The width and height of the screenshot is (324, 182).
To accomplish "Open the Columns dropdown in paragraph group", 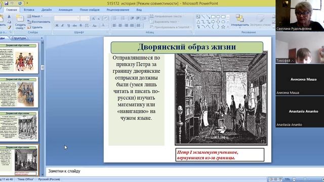I will (140, 26).
